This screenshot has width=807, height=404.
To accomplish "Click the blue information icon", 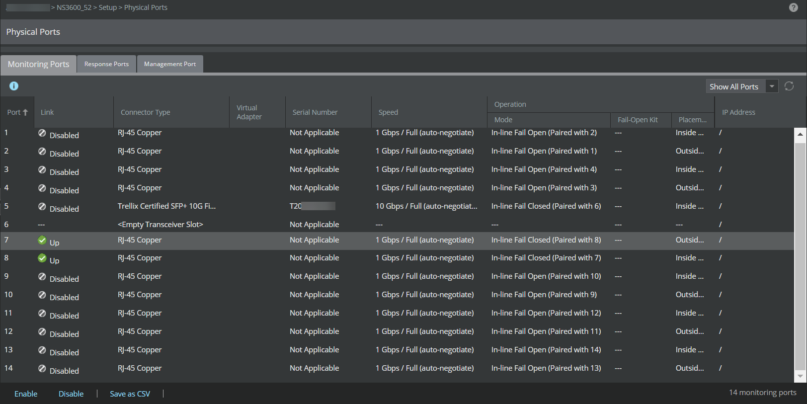I will (14, 86).
